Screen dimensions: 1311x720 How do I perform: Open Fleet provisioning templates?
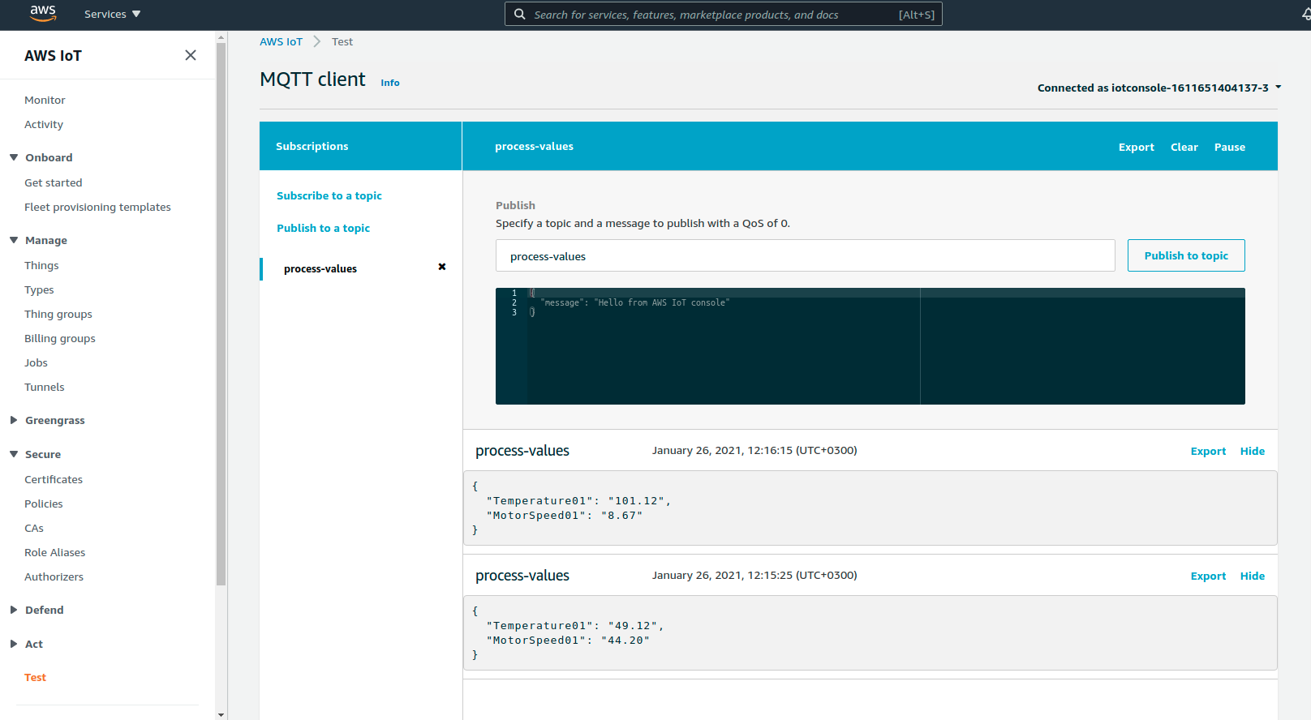pyautogui.click(x=97, y=207)
